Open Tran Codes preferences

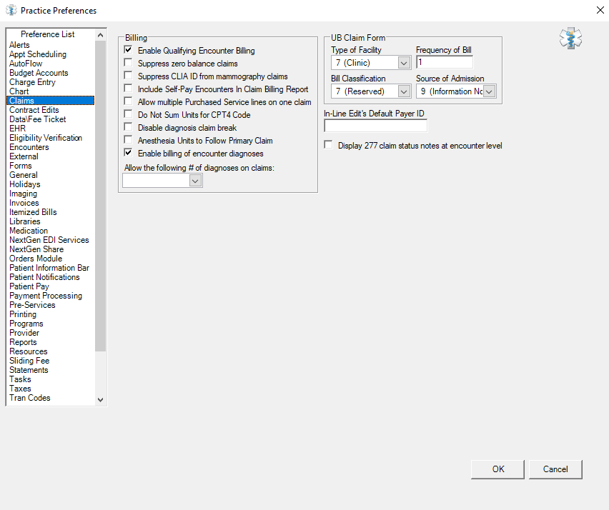30,399
